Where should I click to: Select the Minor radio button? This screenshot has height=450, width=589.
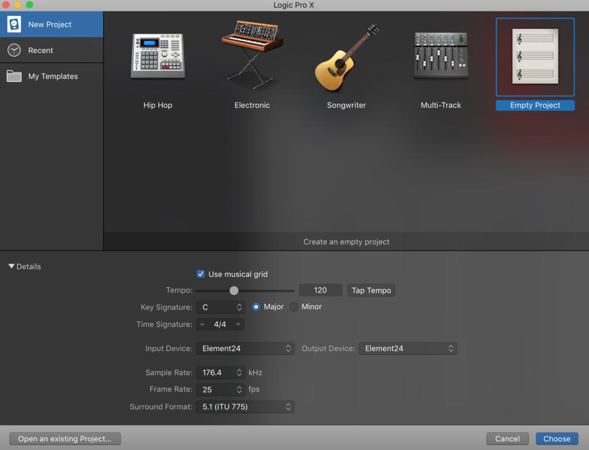pos(294,307)
